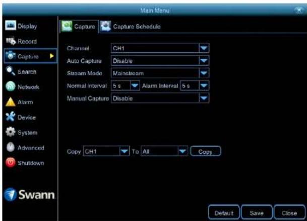Click the Search magnifier icon
Viewport: 307px width, 221px height.
click(x=11, y=71)
